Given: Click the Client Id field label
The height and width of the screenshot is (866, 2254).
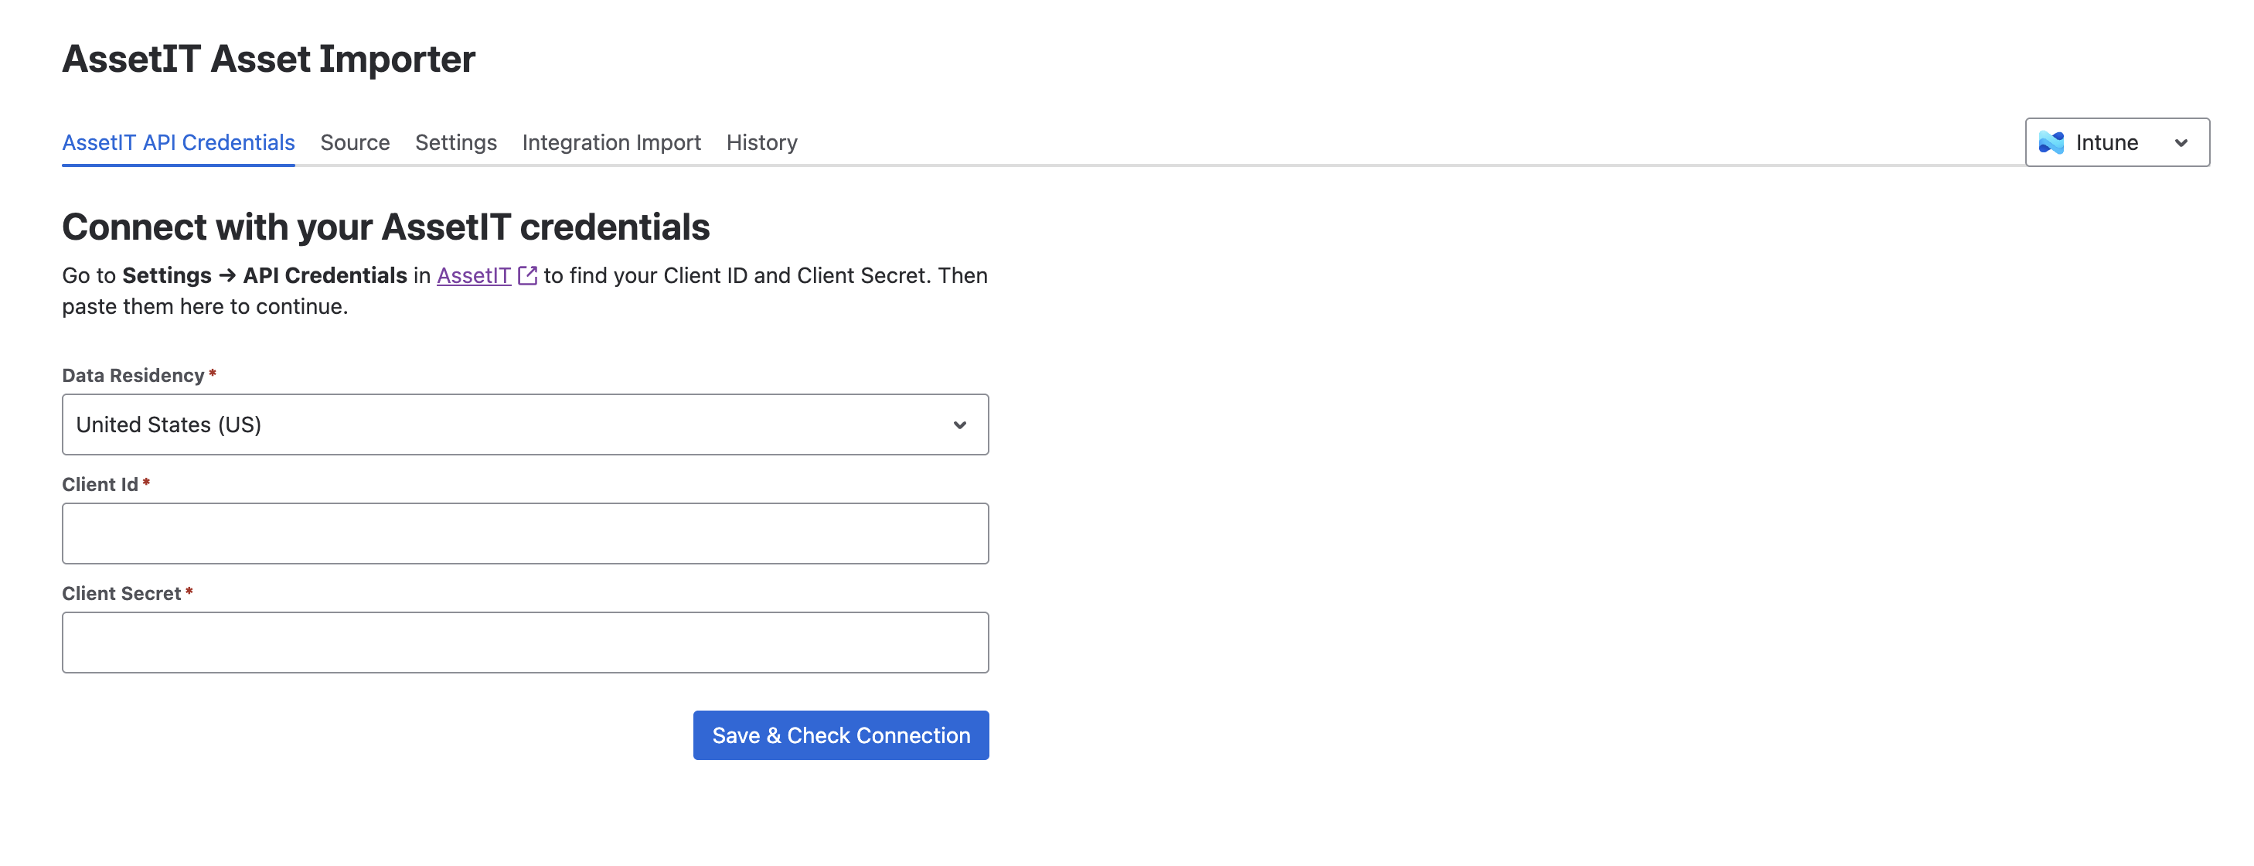Looking at the screenshot, I should coord(100,484).
